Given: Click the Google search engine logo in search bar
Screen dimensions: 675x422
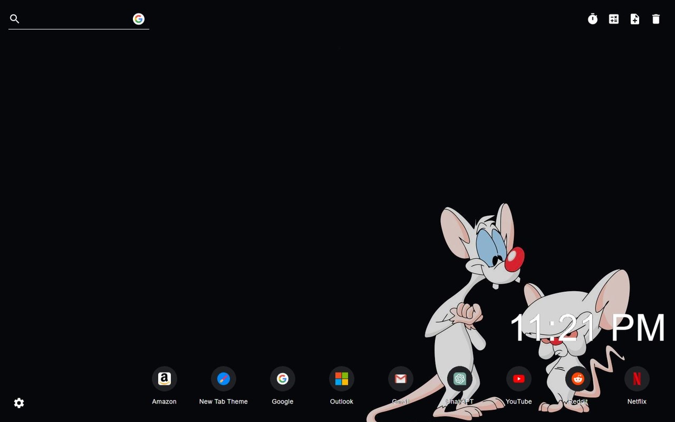Looking at the screenshot, I should coord(139,19).
